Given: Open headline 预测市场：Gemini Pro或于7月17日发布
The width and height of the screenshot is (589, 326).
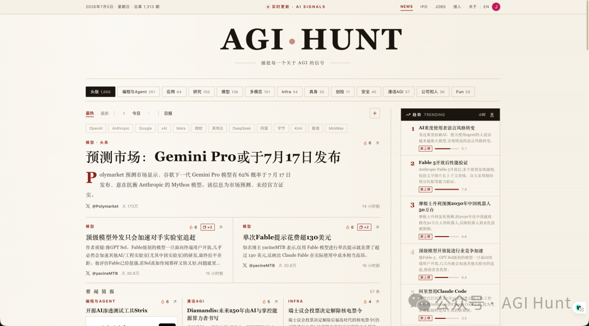Looking at the screenshot, I should [x=213, y=157].
